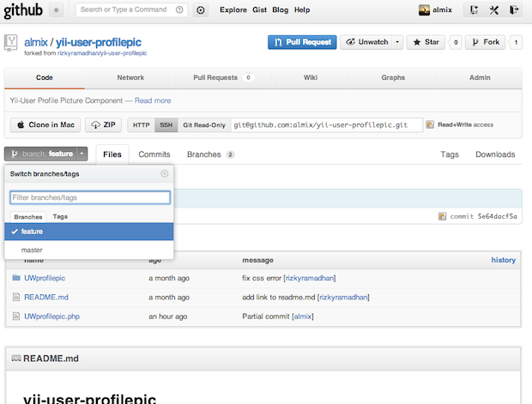Click Clone in Mac button

coord(45,125)
